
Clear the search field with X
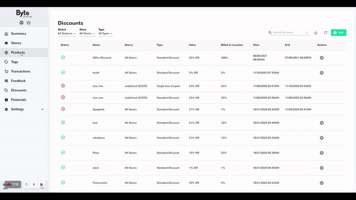click(x=306, y=33)
